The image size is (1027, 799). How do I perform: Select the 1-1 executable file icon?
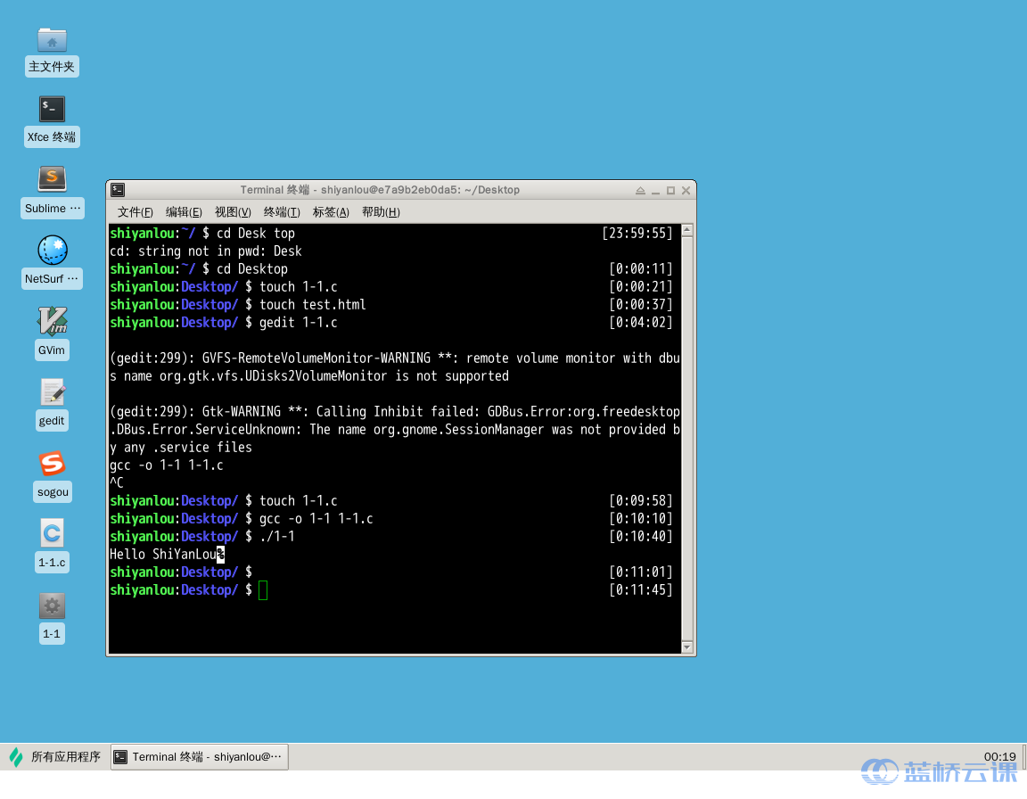coord(52,606)
